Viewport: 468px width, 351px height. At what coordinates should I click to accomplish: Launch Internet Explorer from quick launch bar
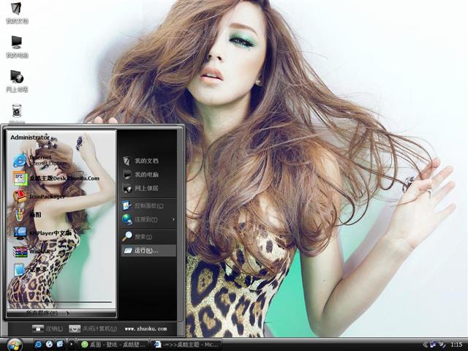click(x=39, y=344)
